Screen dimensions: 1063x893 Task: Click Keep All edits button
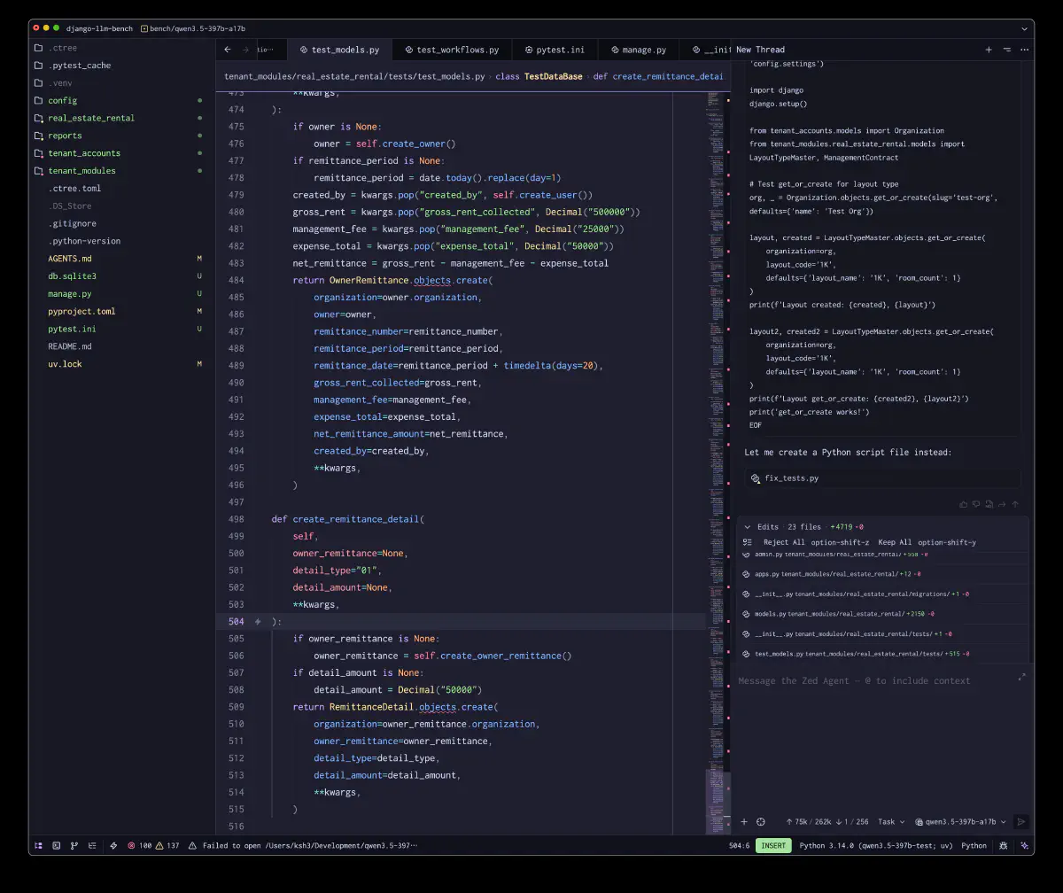coord(895,542)
